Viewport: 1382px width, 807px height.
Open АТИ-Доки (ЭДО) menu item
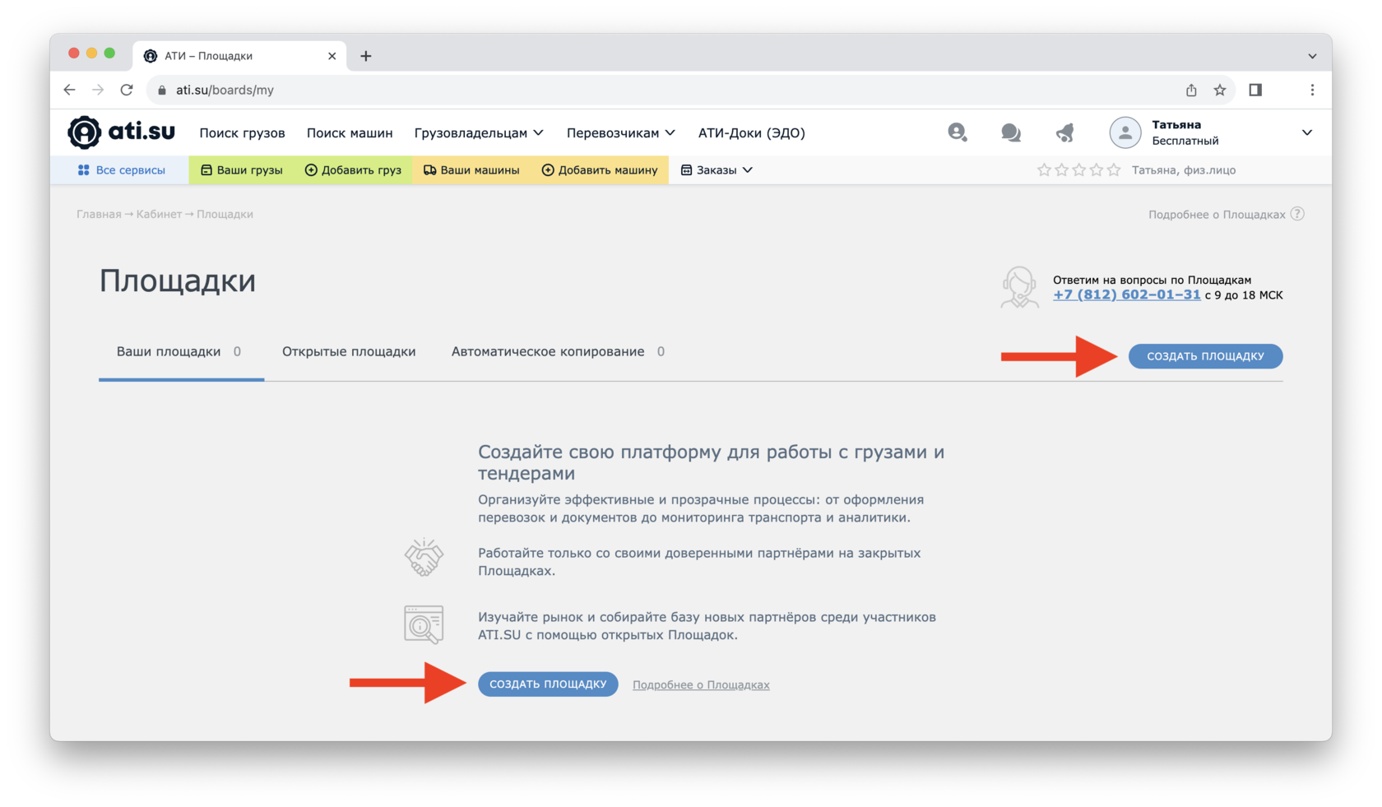(752, 132)
